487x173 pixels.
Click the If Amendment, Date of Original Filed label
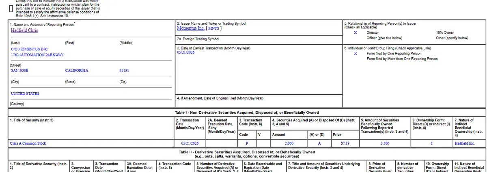(220, 98)
